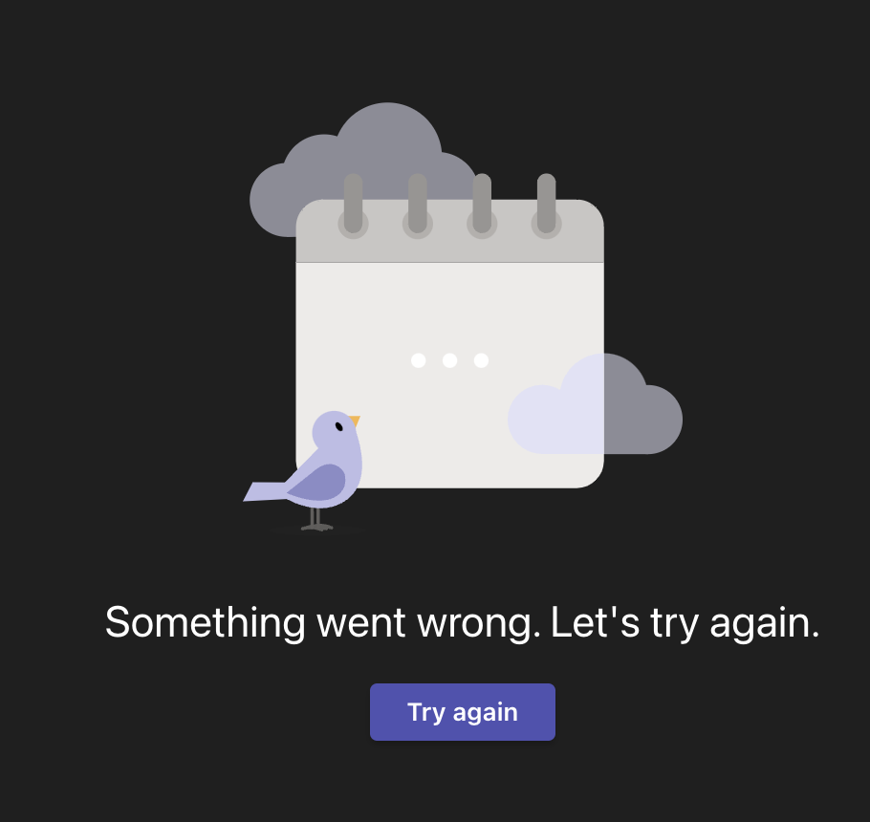Click the Try again button
This screenshot has height=822, width=870.
click(x=462, y=712)
